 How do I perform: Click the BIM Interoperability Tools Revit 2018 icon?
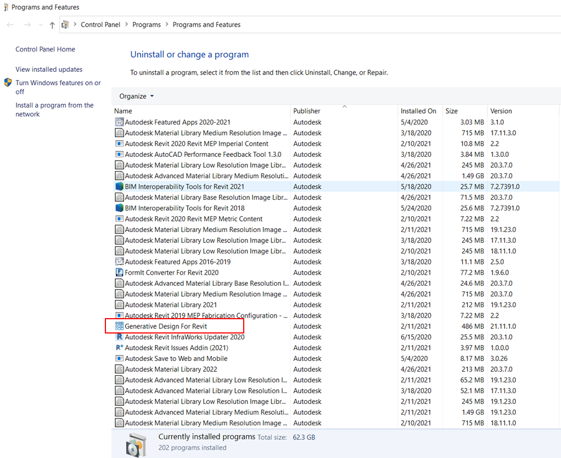[x=119, y=208]
